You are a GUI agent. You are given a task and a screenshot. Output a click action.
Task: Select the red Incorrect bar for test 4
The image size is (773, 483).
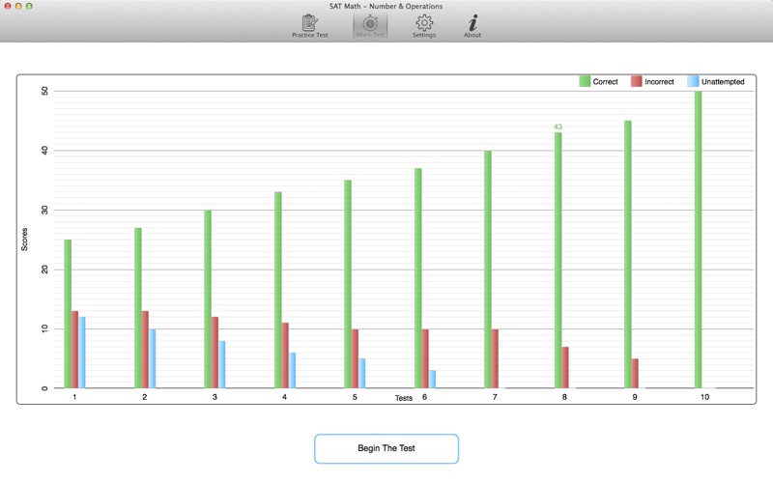pos(285,355)
